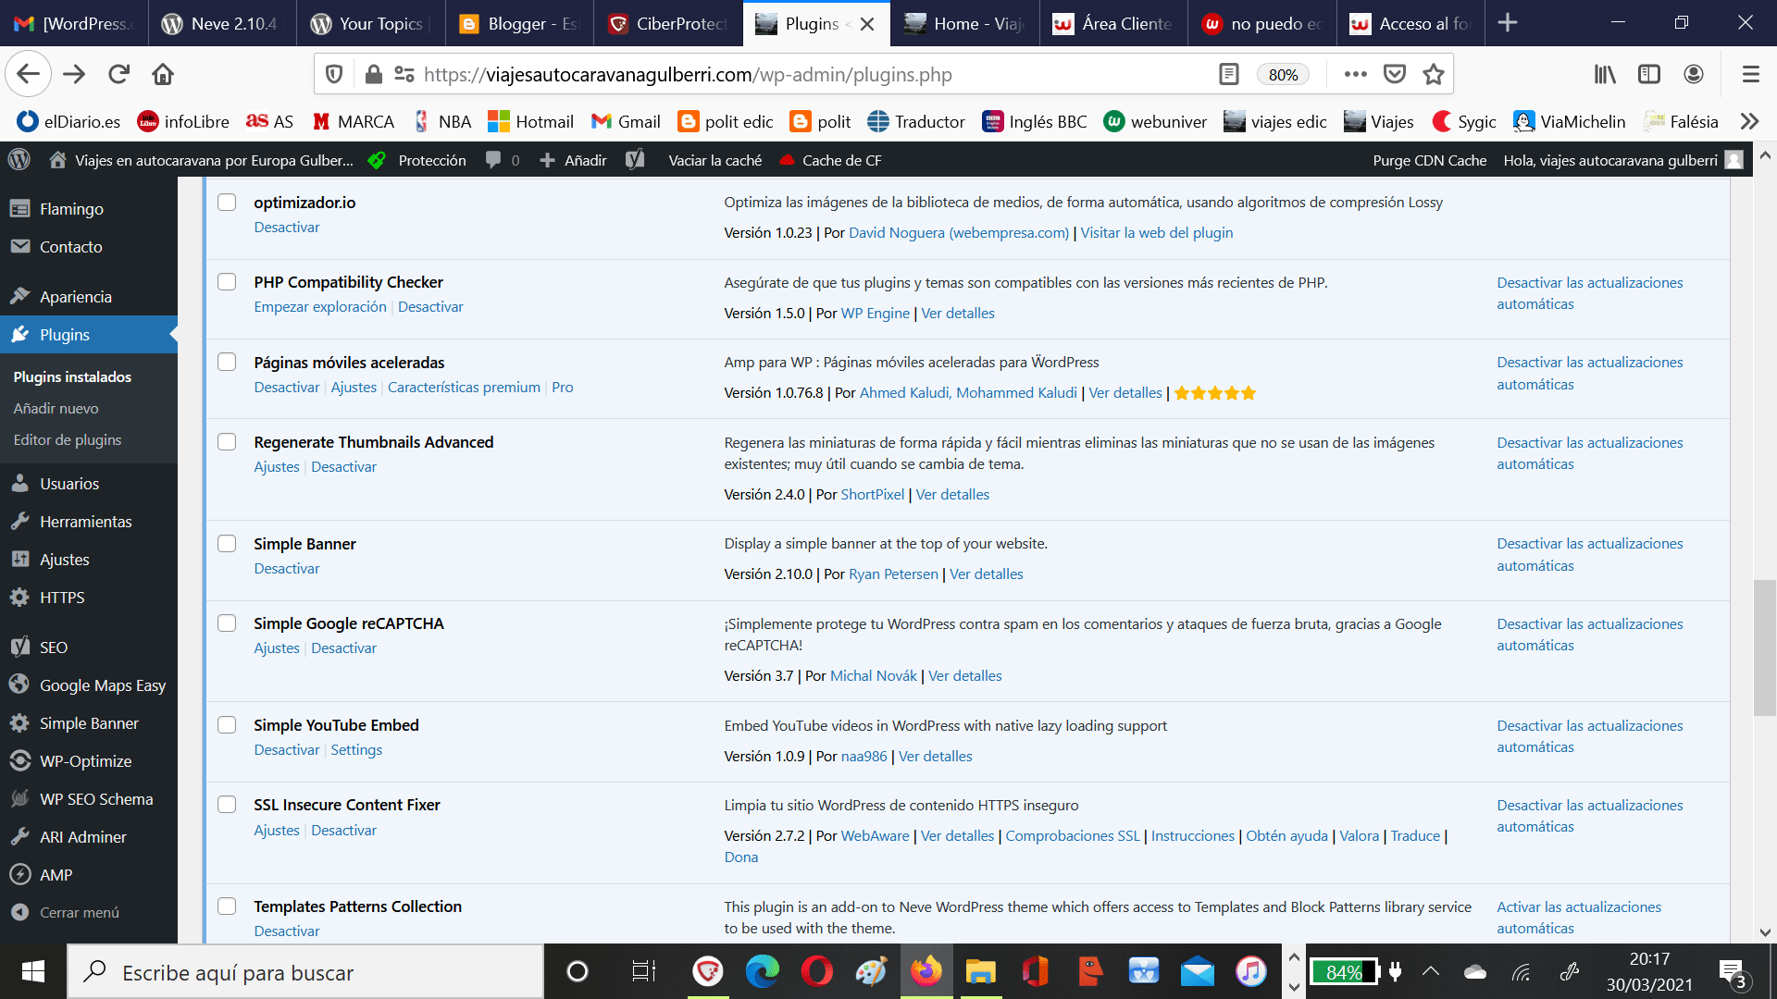The image size is (1777, 999).
Task: Select the PHP Compatibility Checker checkbox
Action: pos(227,281)
